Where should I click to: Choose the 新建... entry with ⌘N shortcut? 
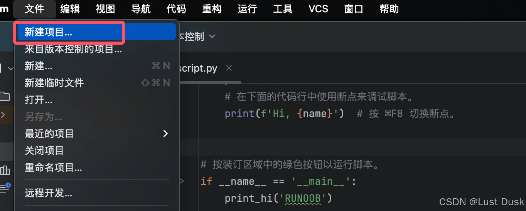click(96, 66)
